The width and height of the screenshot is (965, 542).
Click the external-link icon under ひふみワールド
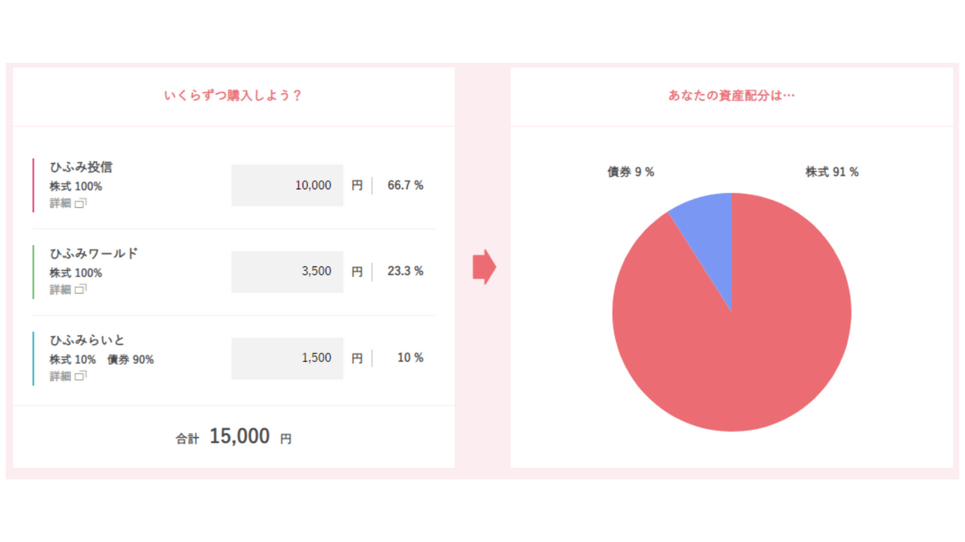[x=80, y=289]
